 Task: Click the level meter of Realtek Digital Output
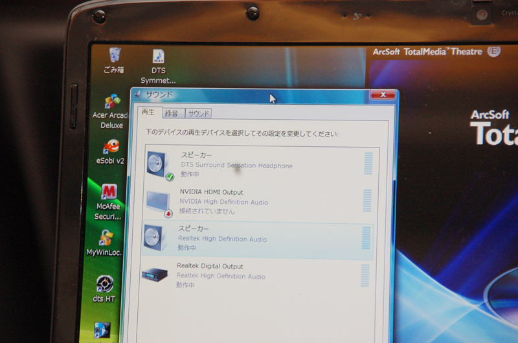pyautogui.click(x=365, y=275)
